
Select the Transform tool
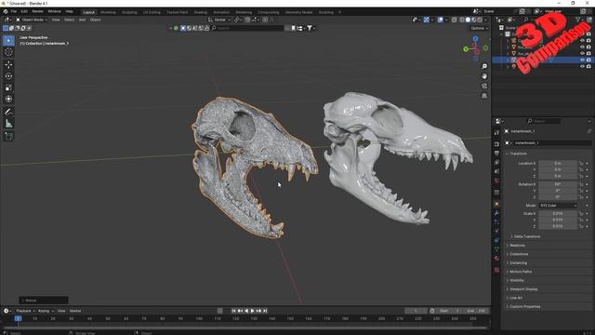8,100
